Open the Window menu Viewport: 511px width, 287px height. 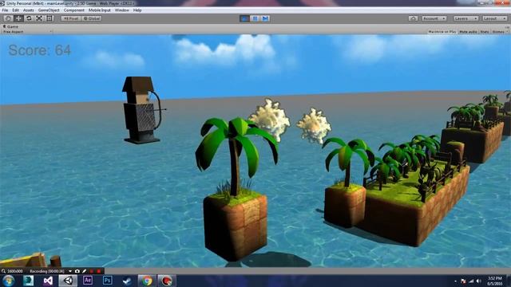122,10
